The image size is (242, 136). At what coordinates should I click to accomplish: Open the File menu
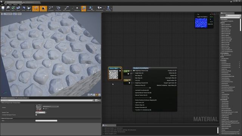(2, 5)
